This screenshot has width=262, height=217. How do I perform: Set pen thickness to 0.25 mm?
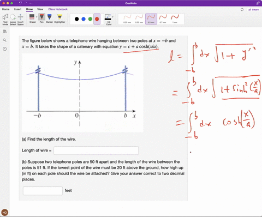tap(127, 19)
